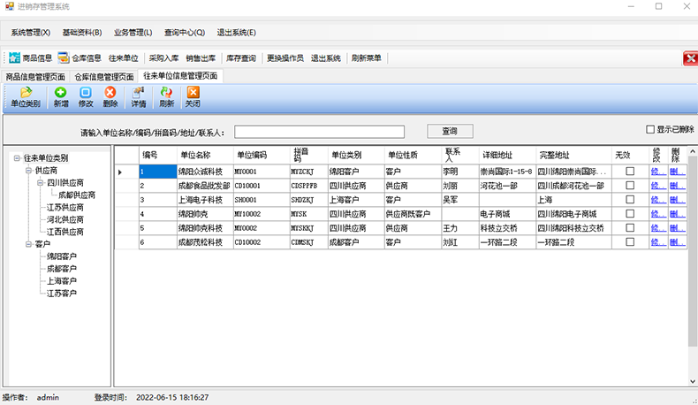
Task: Toggle 无效 checkbox for 绵阳众诚科技 row
Action: pyautogui.click(x=630, y=172)
